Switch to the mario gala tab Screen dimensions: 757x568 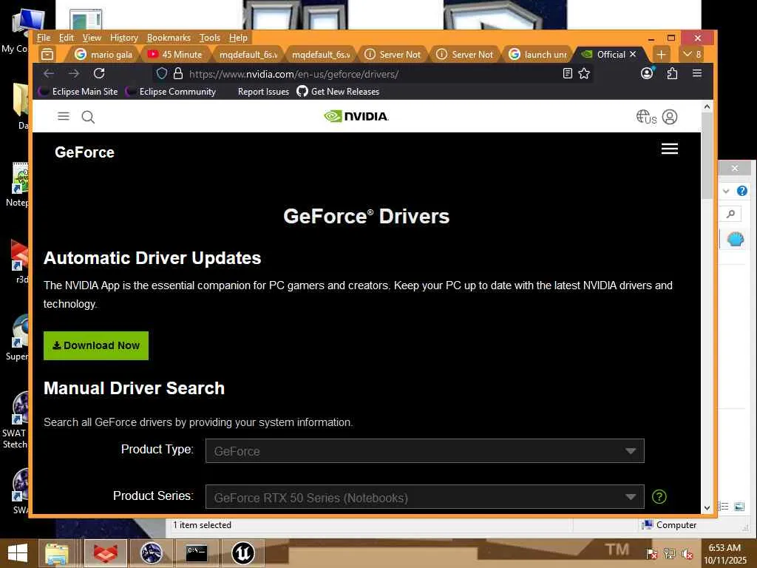click(x=103, y=55)
